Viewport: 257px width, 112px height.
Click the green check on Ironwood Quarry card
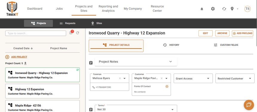(x=78, y=70)
